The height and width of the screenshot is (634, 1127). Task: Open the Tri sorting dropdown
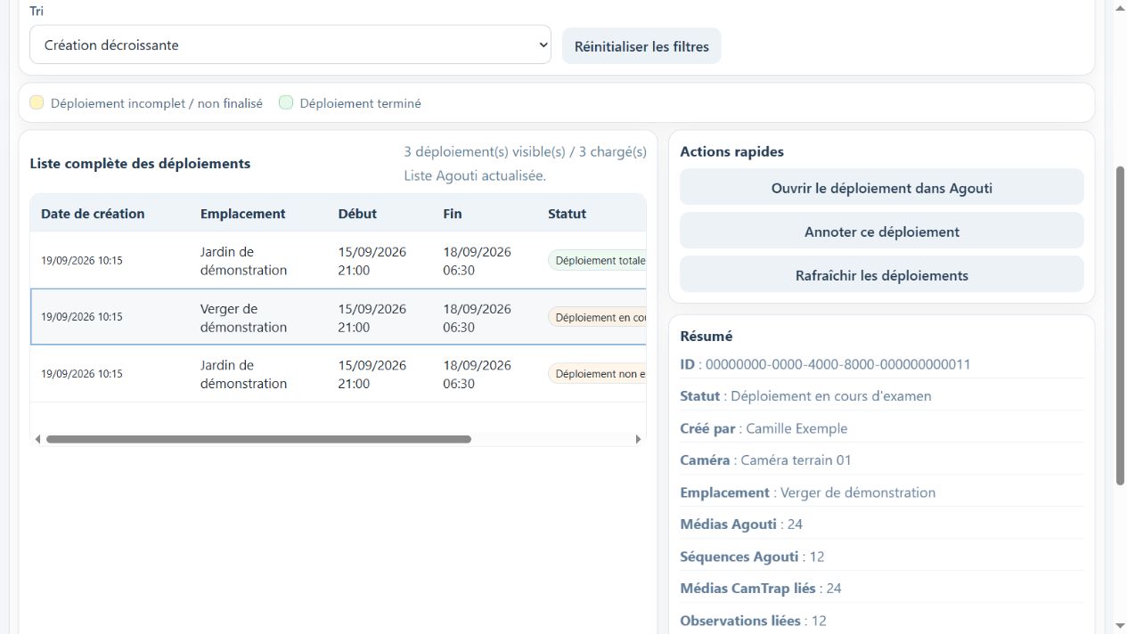[290, 45]
